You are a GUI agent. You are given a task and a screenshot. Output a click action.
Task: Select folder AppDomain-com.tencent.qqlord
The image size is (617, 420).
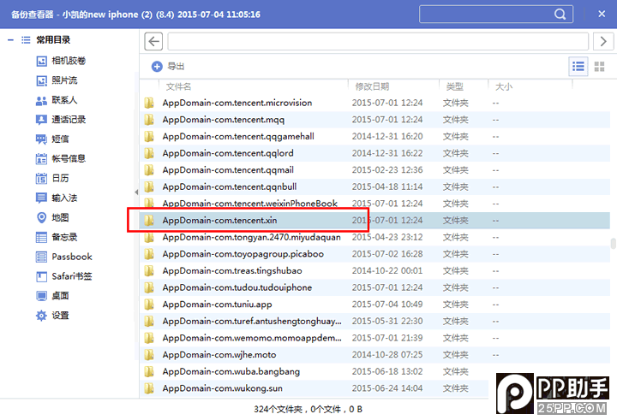point(374,153)
